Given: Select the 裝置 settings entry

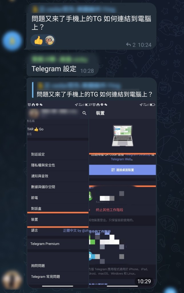Looking at the screenshot, I should [58, 220].
